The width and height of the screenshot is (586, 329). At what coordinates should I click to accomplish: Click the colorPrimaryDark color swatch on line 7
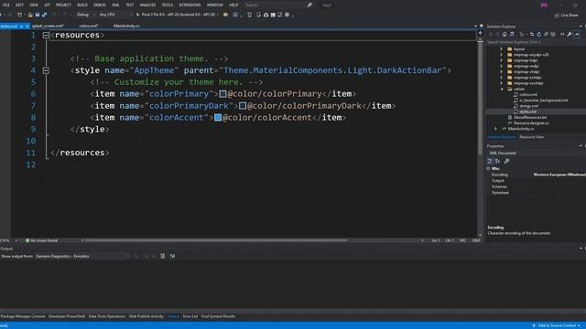(x=243, y=106)
